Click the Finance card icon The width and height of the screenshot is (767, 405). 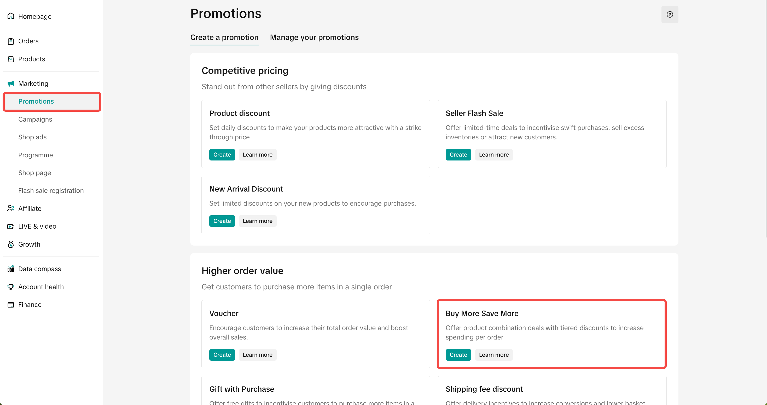[11, 305]
